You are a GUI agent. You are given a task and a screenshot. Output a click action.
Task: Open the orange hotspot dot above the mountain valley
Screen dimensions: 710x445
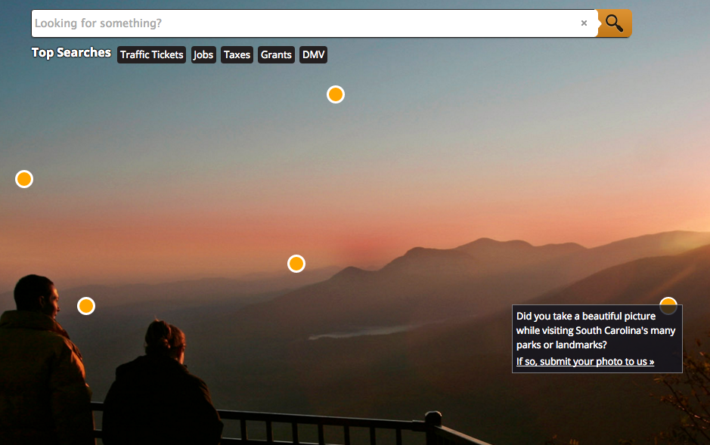coord(296,264)
